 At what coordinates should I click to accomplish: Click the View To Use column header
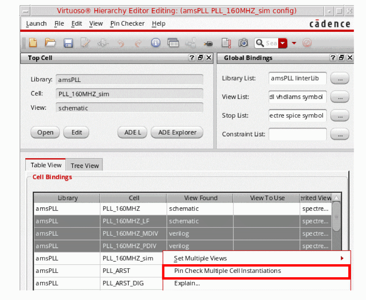267,198
